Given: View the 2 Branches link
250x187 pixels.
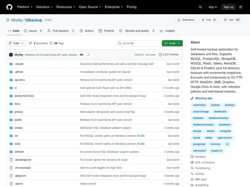Looking at the screenshot, I should (38, 43).
